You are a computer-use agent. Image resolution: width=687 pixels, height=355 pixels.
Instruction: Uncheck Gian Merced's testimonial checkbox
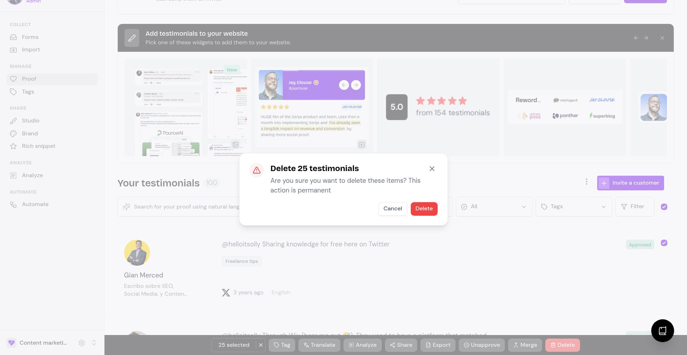(664, 243)
